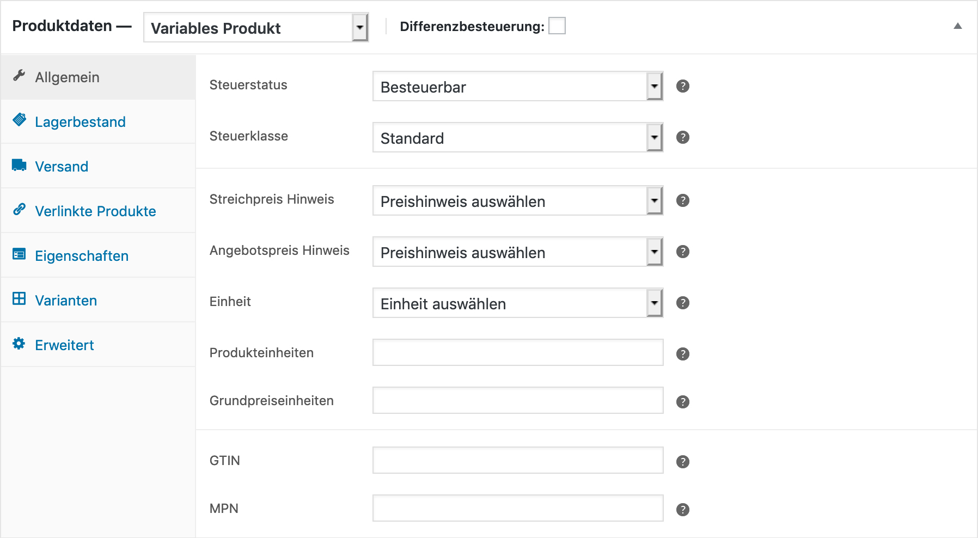Image resolution: width=978 pixels, height=538 pixels.
Task: Click the help icon beside the Einheit dropdown
Action: 682,303
